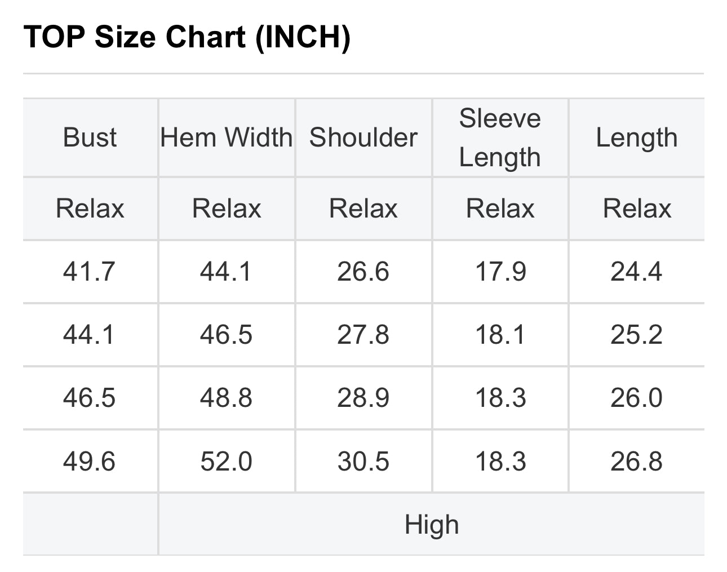This screenshot has height=572, width=727.
Task: Click the Relax label under Shoulder
Action: click(363, 209)
